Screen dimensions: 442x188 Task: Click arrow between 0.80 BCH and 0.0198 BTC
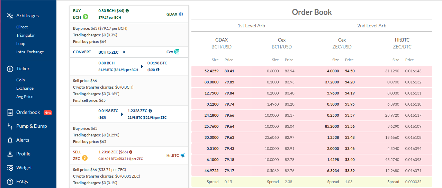142,66
